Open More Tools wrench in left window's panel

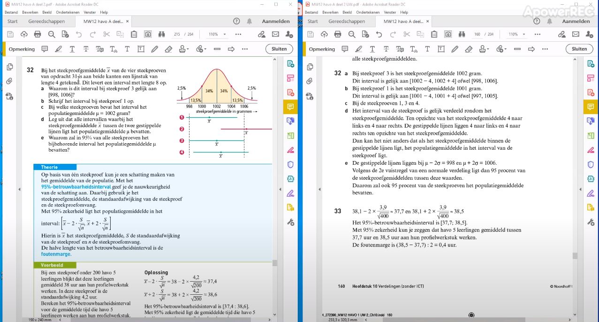[x=290, y=222]
